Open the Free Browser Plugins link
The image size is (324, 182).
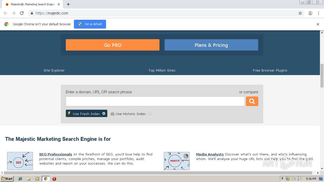tap(270, 70)
